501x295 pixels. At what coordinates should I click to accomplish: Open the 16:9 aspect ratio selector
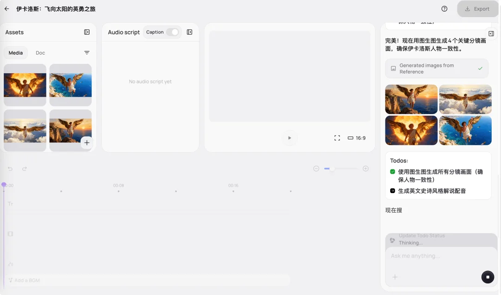[x=357, y=138]
